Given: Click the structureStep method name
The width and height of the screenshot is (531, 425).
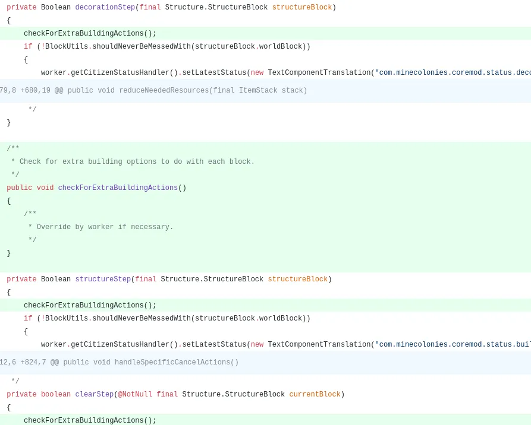Looking at the screenshot, I should (x=103, y=279).
